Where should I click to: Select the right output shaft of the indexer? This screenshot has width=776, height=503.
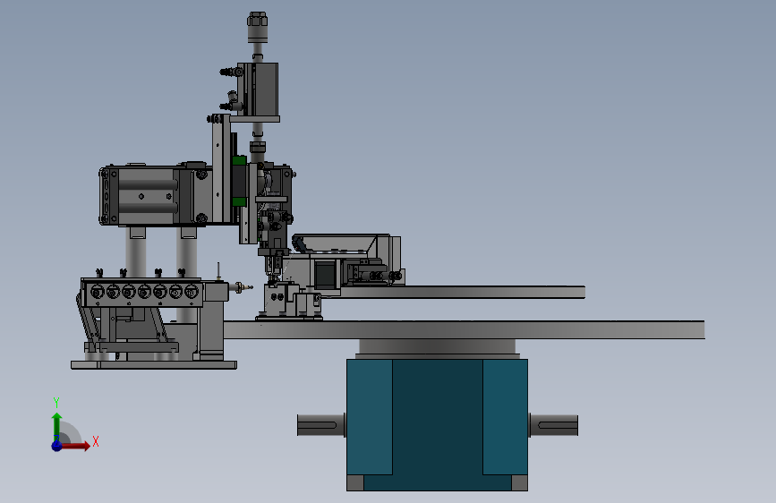[x=553, y=425]
